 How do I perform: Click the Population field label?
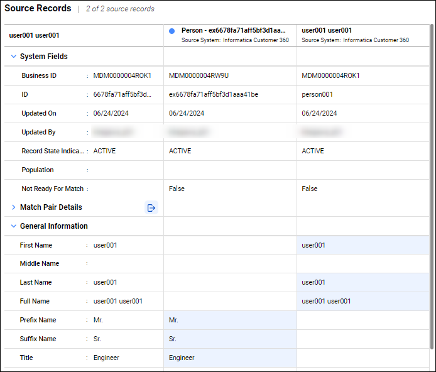[x=38, y=170]
